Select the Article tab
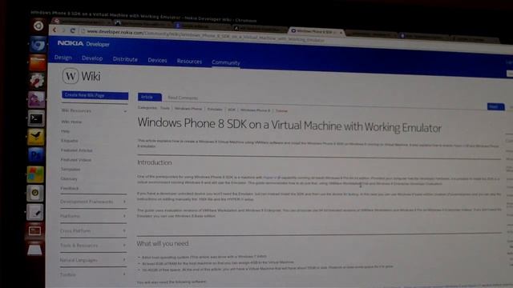513x288 pixels. [150, 97]
